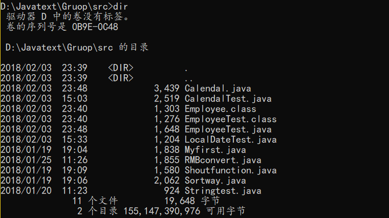Click the CalendalTest.java filename
The image size is (389, 218).
click(x=228, y=99)
